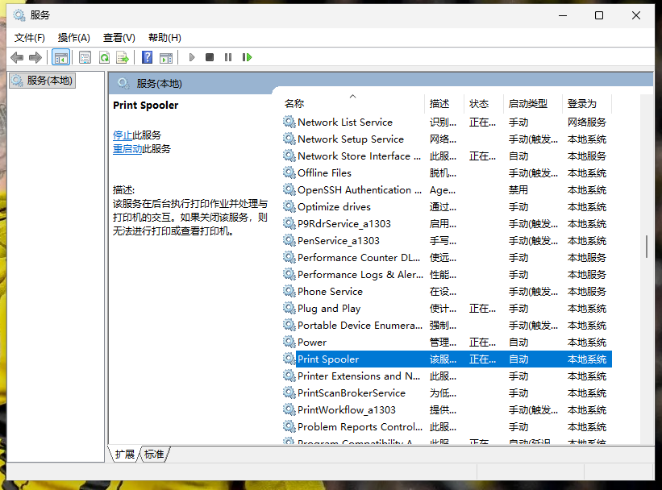Image resolution: width=662 pixels, height=490 pixels.
Task: Minimize the 服务 window
Action: click(x=562, y=15)
